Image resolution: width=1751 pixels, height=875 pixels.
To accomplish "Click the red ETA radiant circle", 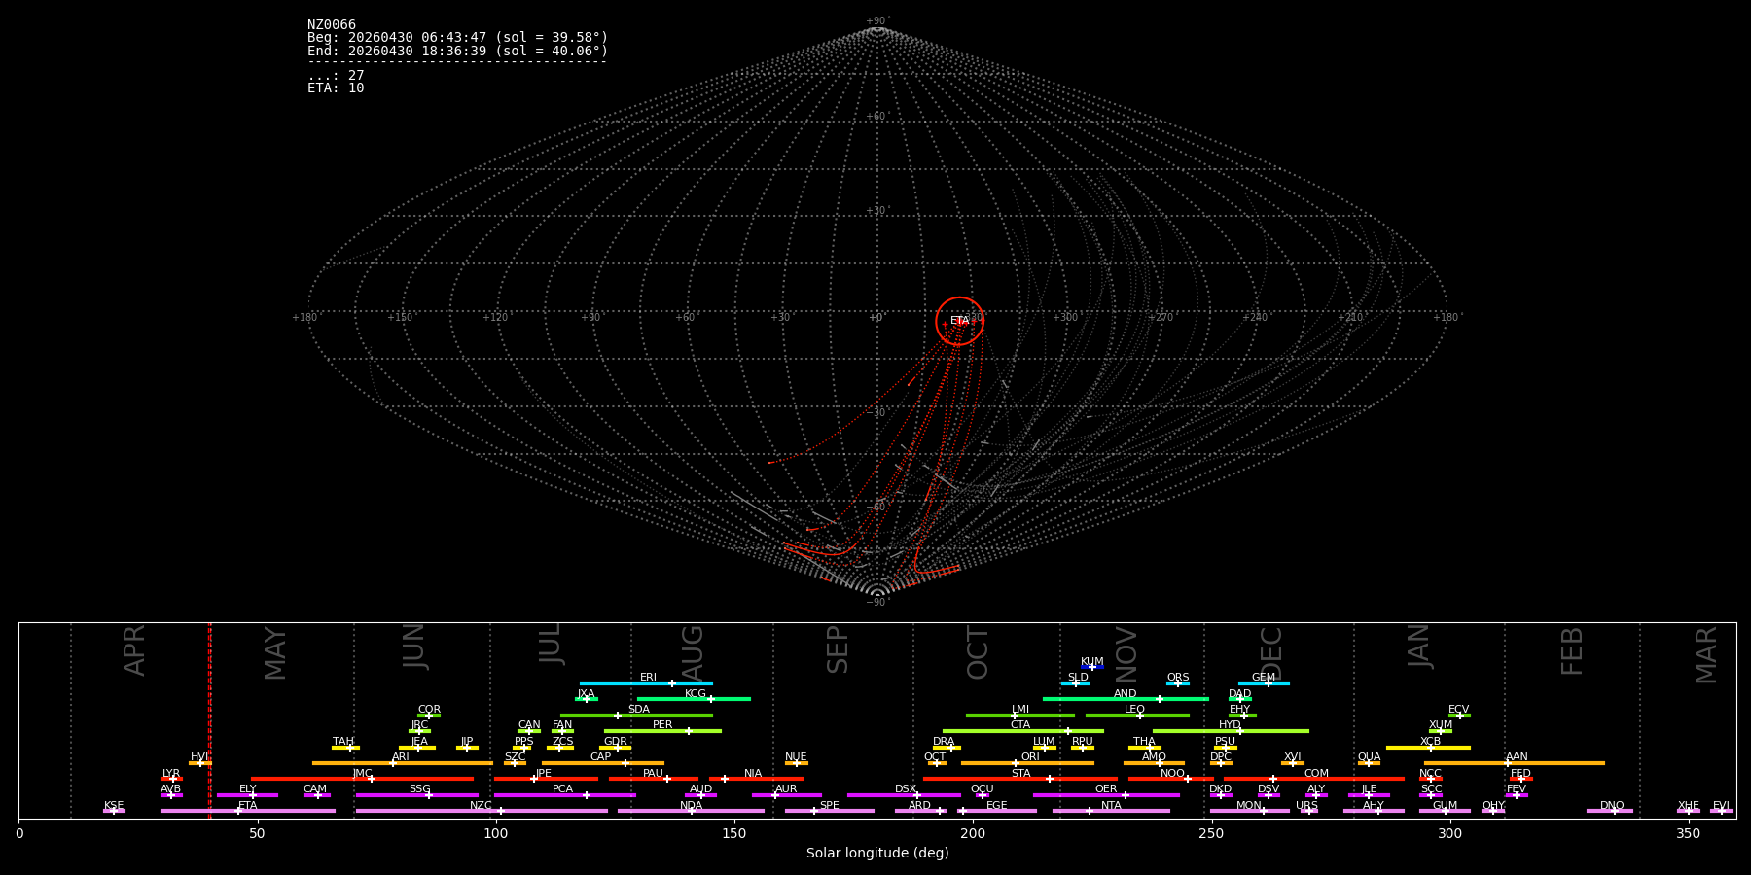I will click(959, 321).
